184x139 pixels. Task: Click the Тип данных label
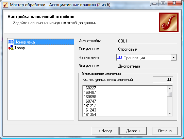[89, 49]
